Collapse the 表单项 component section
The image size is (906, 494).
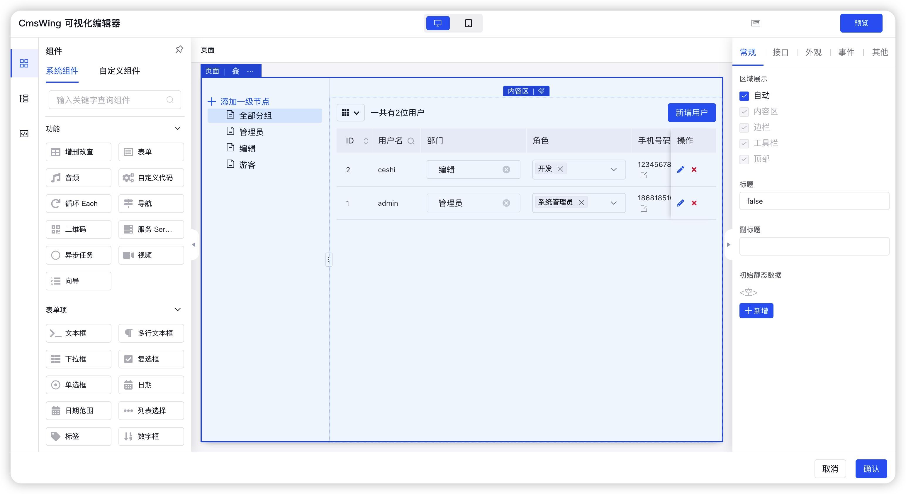click(x=178, y=309)
